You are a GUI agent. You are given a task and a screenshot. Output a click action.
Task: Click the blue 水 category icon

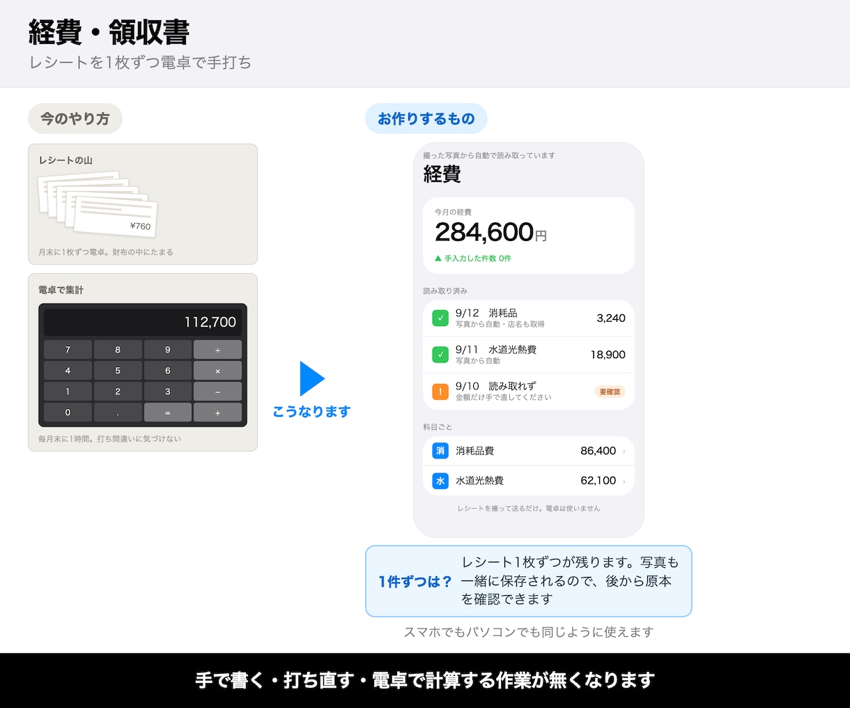coord(440,481)
